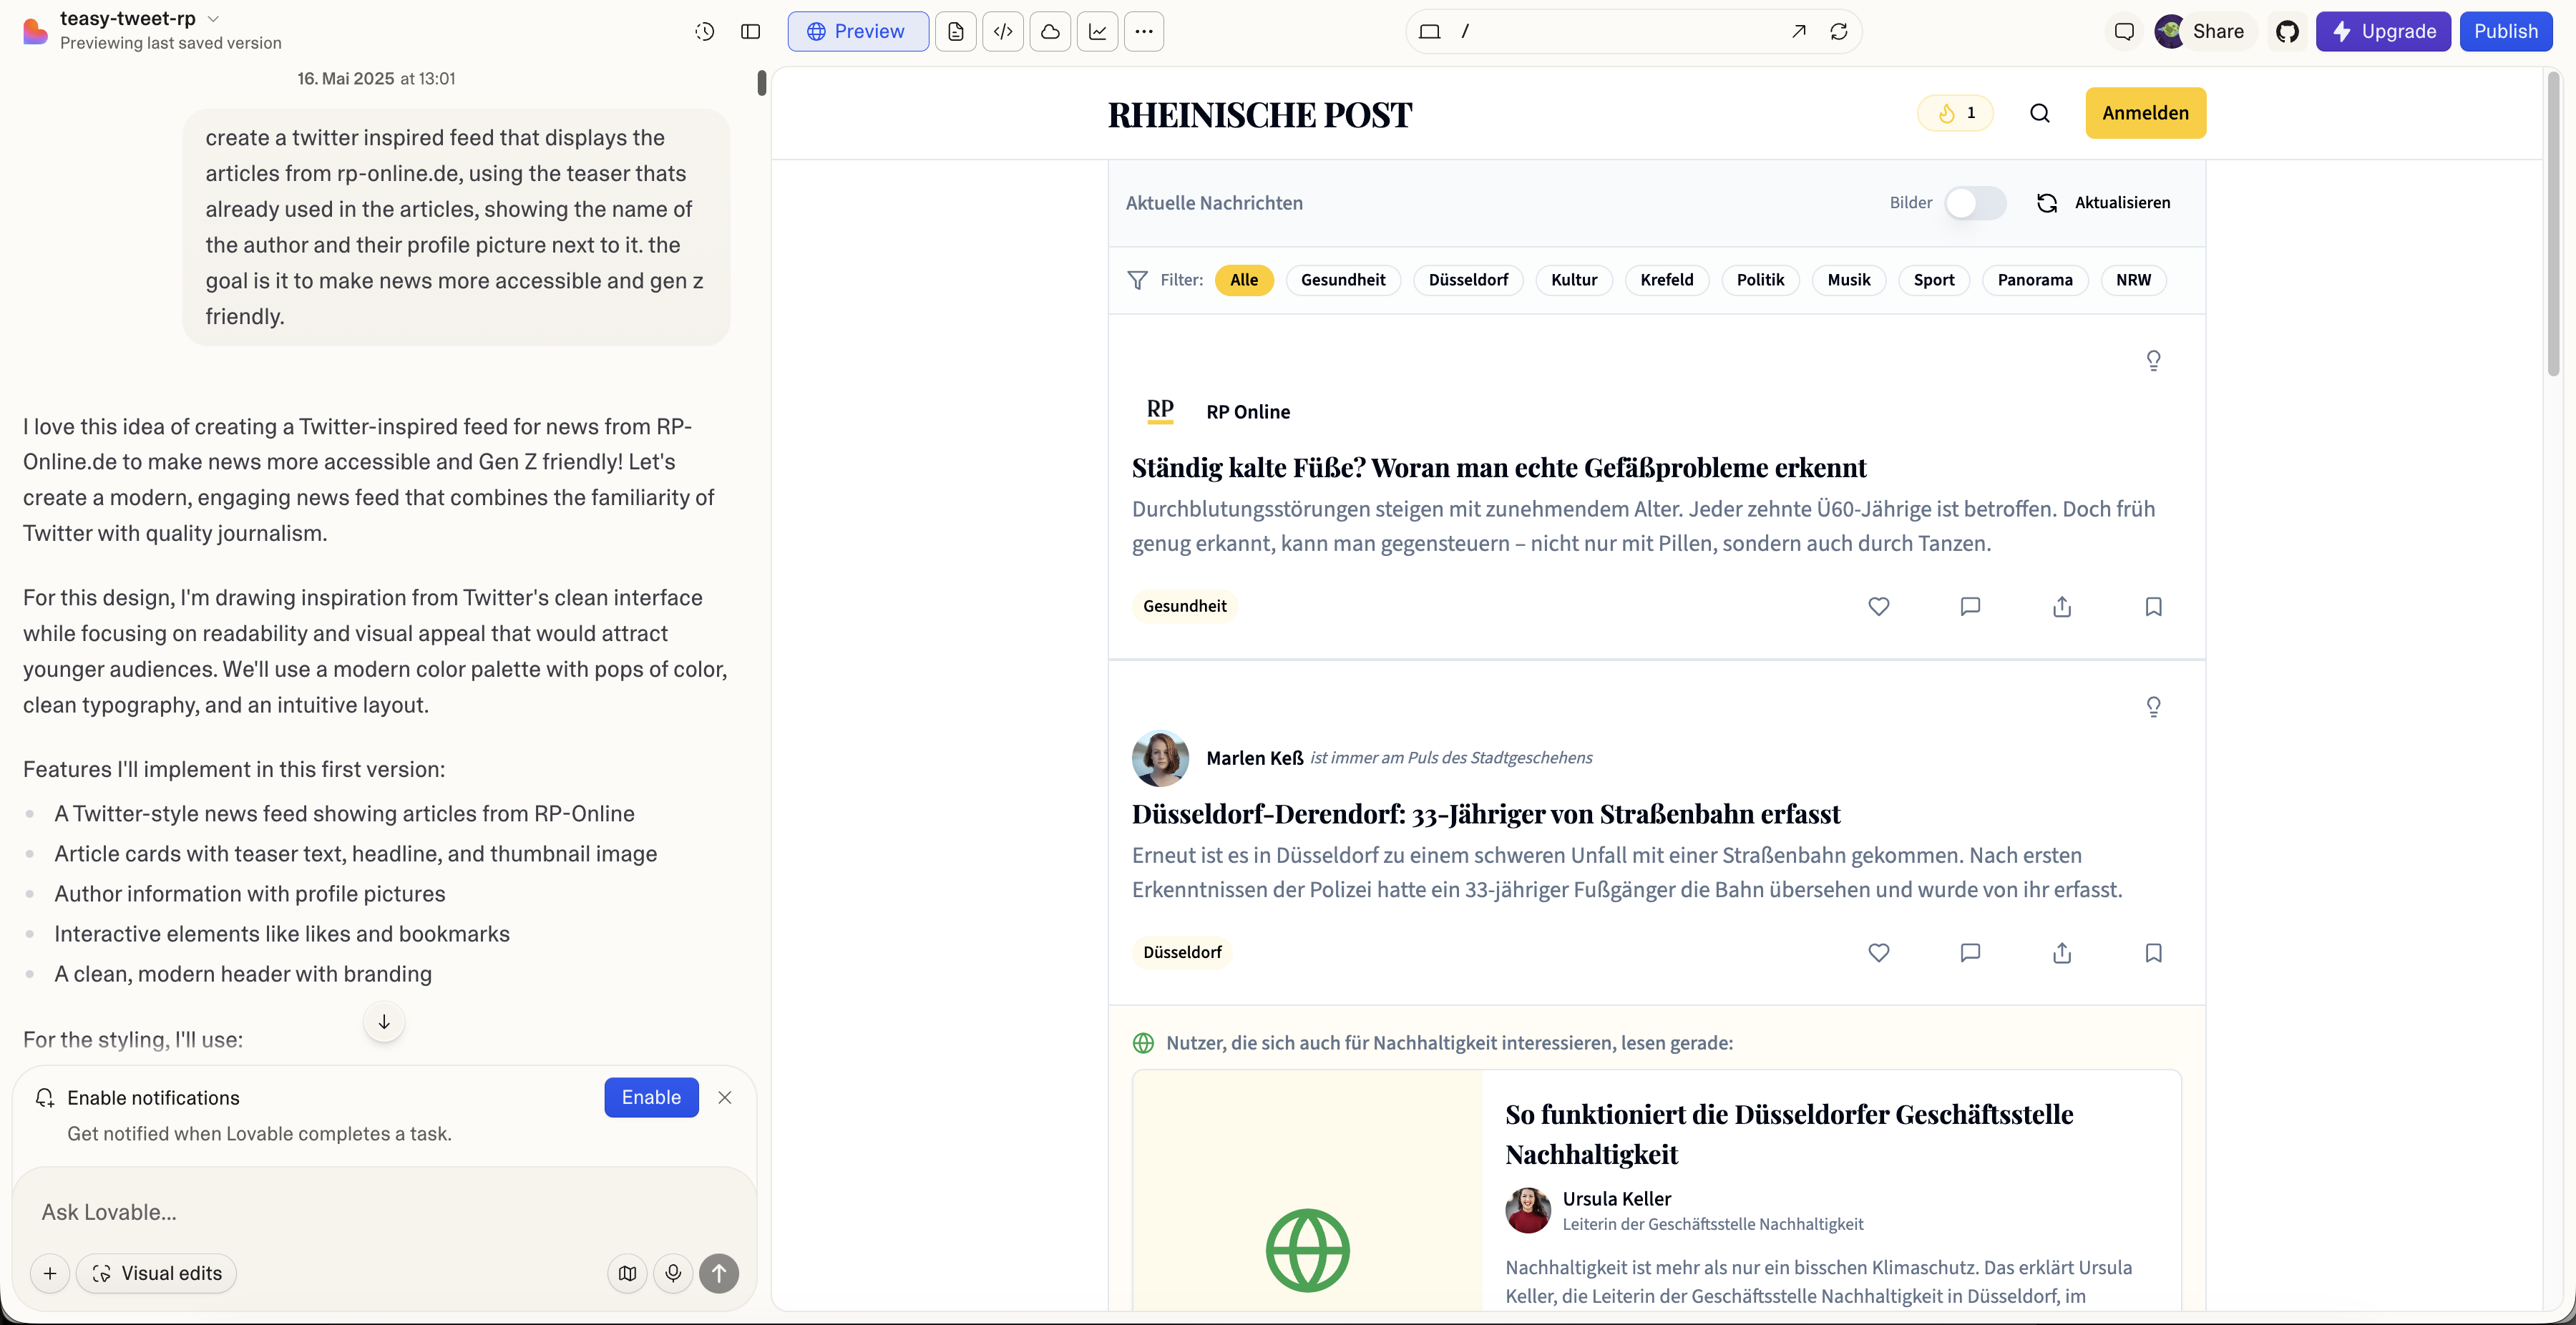Click search icon in Rheinische Post header
This screenshot has height=1325, width=2576.
[2039, 113]
